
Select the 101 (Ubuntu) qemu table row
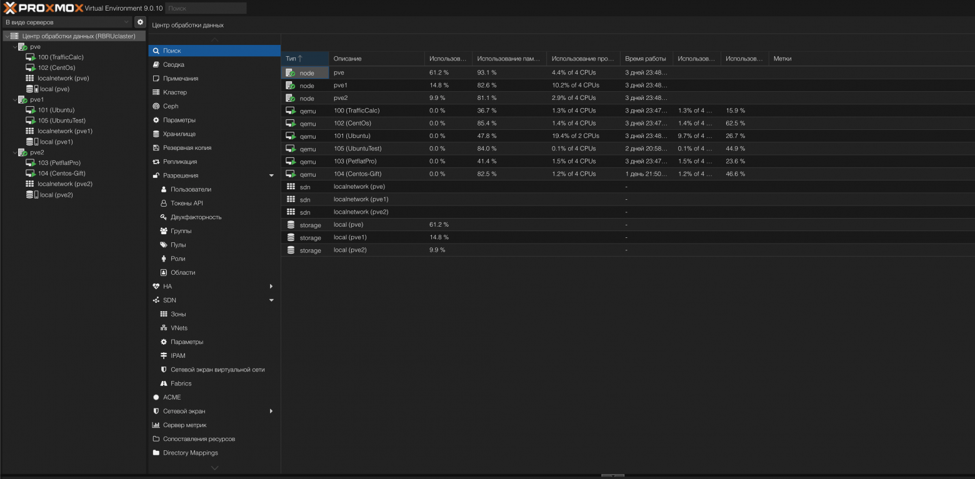pos(627,136)
